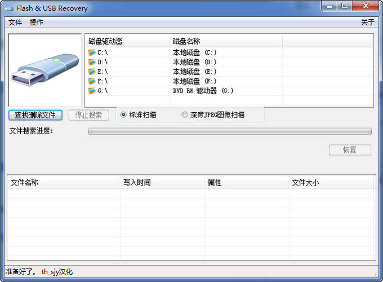Open the 关于 menu
The image size is (383, 282).
click(368, 22)
